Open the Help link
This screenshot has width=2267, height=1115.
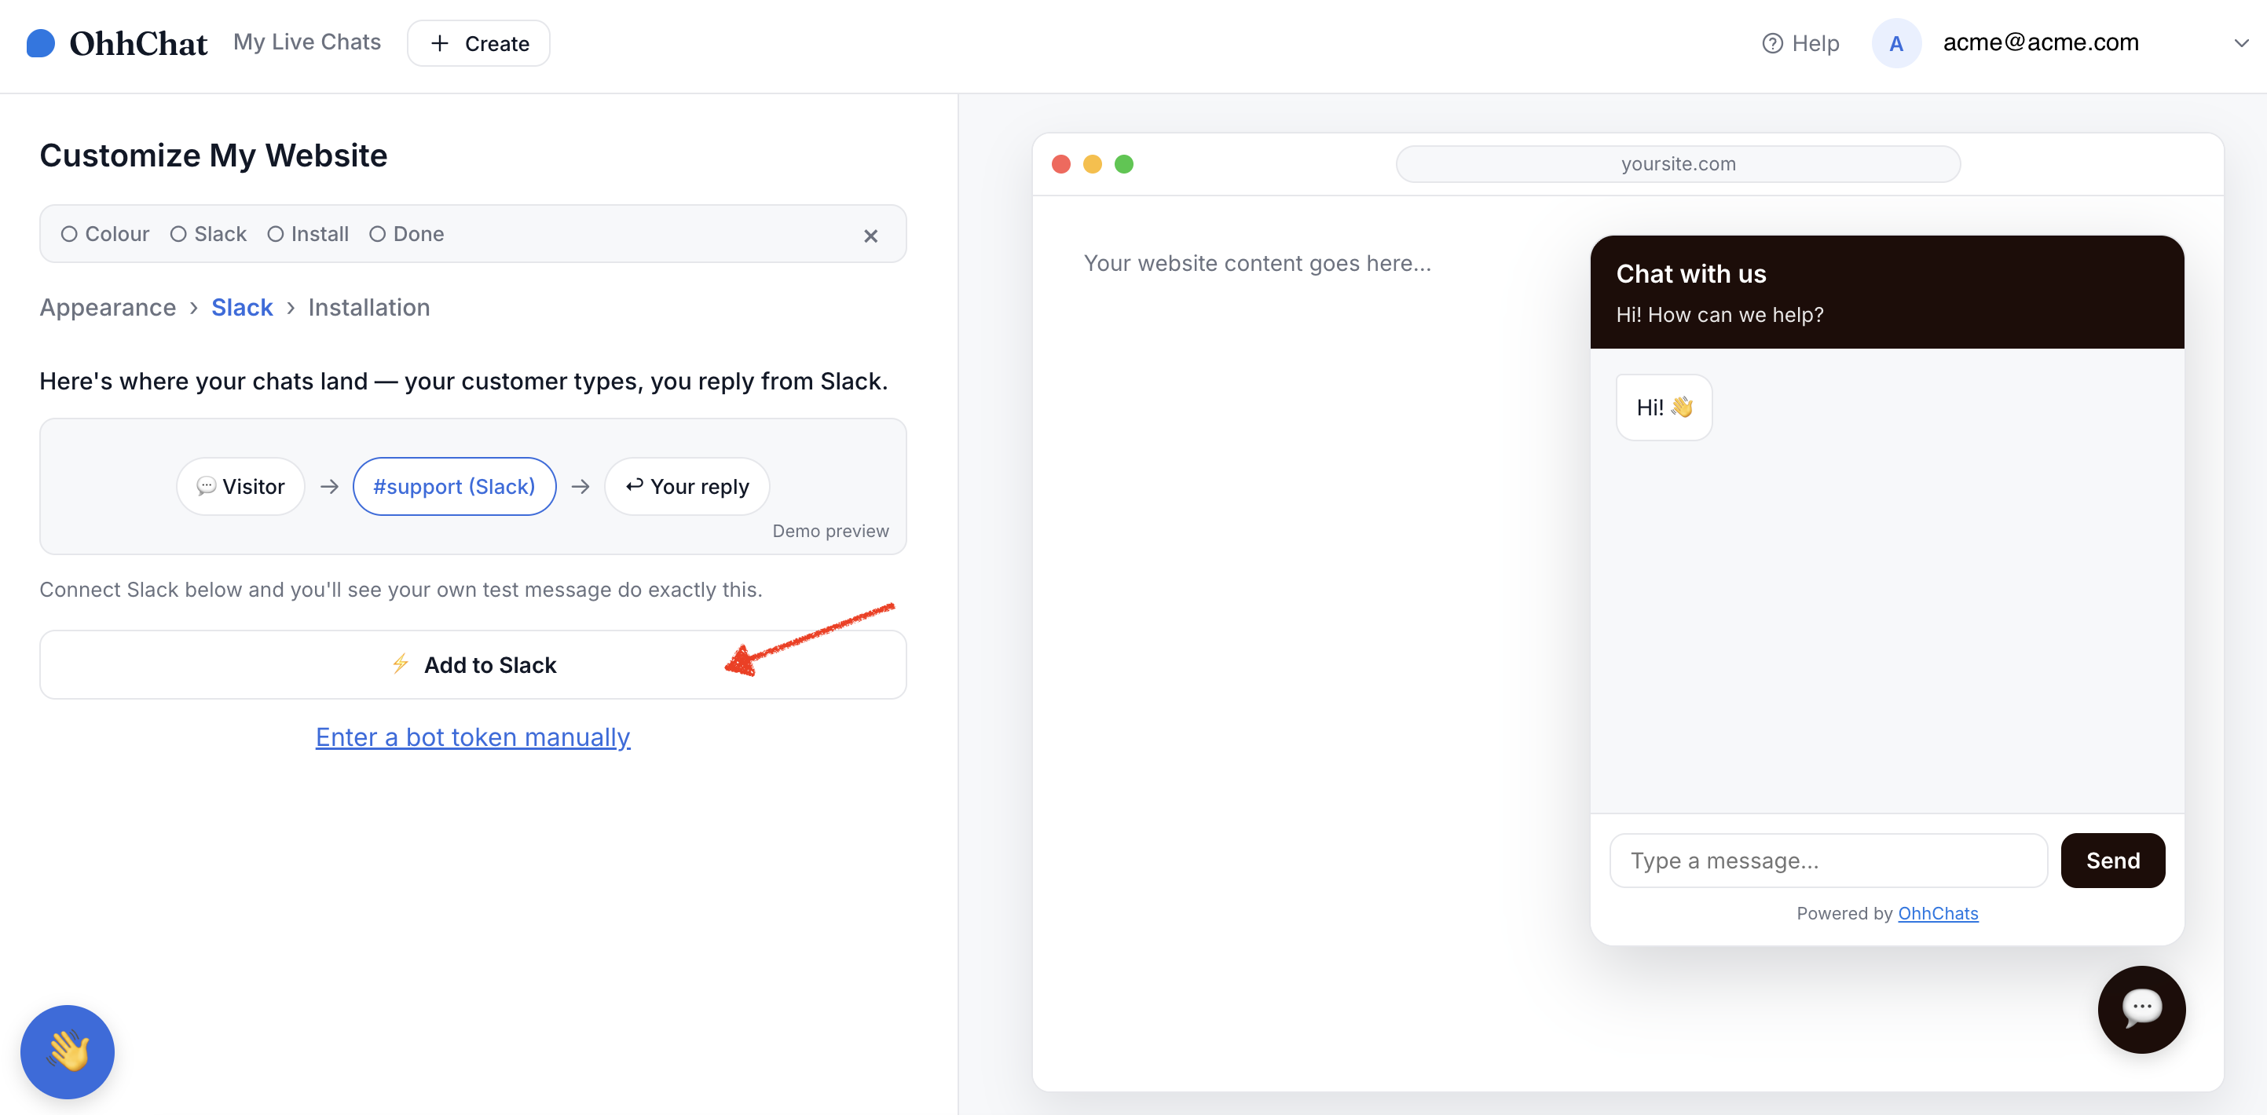coord(1800,43)
